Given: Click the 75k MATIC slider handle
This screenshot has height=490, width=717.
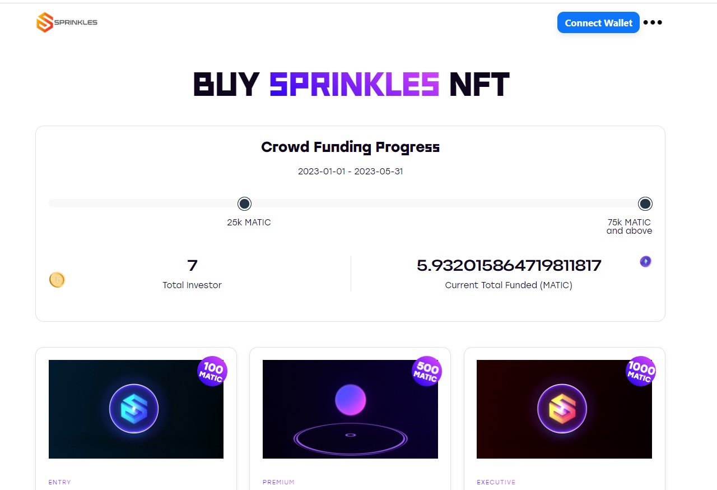Looking at the screenshot, I should pyautogui.click(x=645, y=204).
